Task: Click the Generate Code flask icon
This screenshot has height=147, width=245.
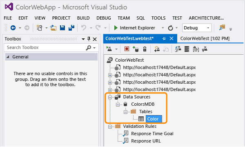Action: (x=178, y=49)
